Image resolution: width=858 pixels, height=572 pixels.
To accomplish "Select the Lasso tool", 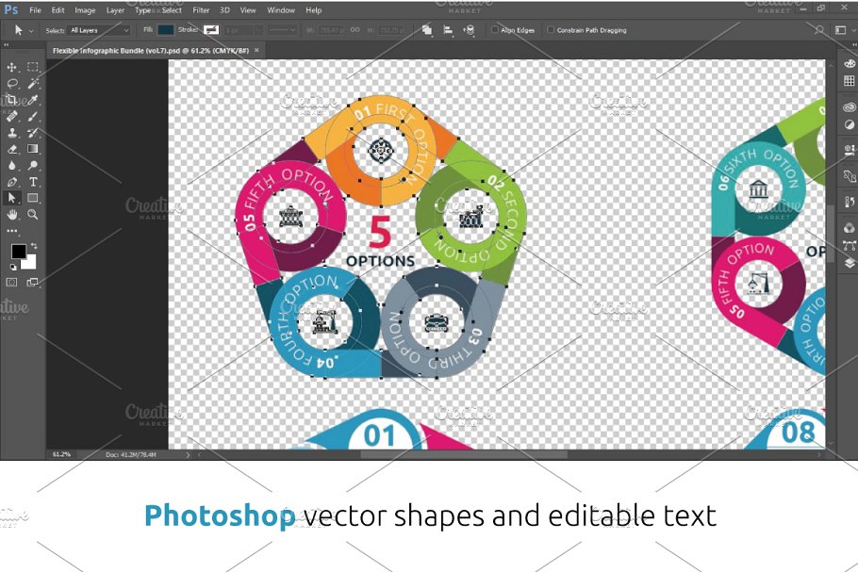I will point(10,82).
